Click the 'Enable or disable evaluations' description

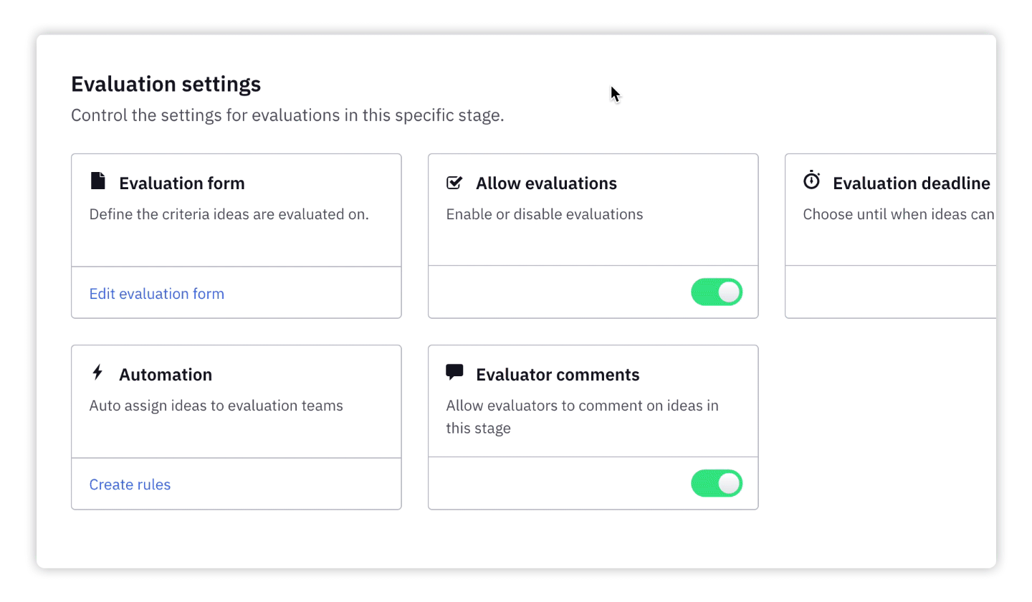coord(544,214)
